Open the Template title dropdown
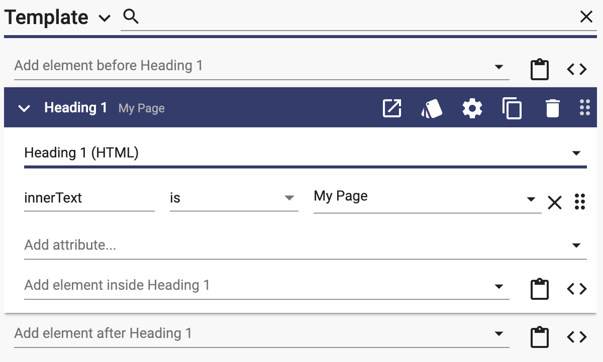This screenshot has width=603, height=362. 104,19
